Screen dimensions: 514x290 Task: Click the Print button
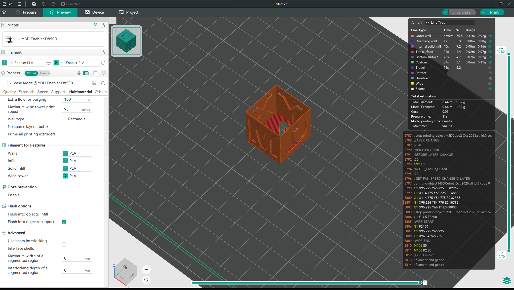tap(494, 12)
